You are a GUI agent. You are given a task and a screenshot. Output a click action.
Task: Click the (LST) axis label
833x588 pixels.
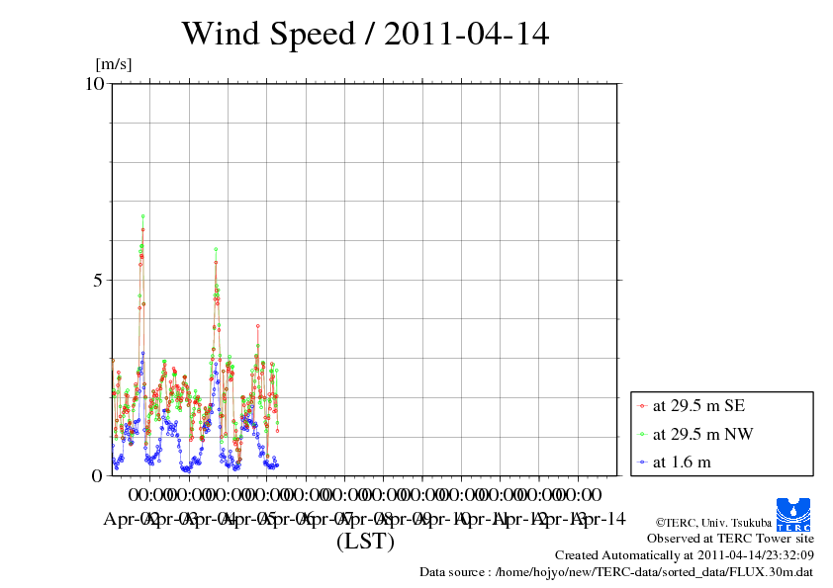365,542
